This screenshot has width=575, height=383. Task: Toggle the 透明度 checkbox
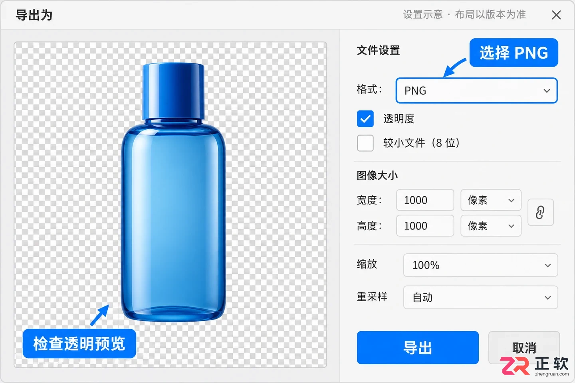pos(365,119)
